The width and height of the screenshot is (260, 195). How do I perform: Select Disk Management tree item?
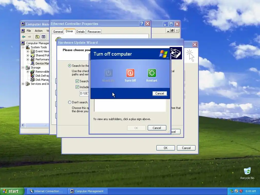coord(42,80)
